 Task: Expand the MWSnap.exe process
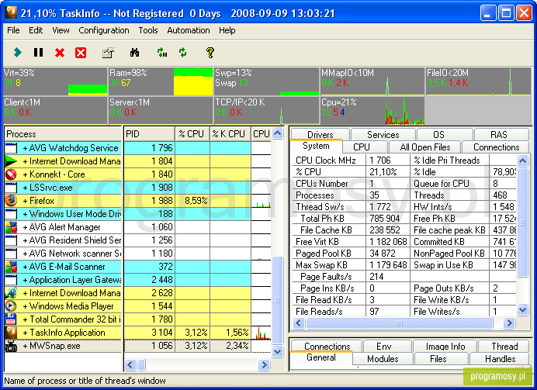(x=25, y=346)
